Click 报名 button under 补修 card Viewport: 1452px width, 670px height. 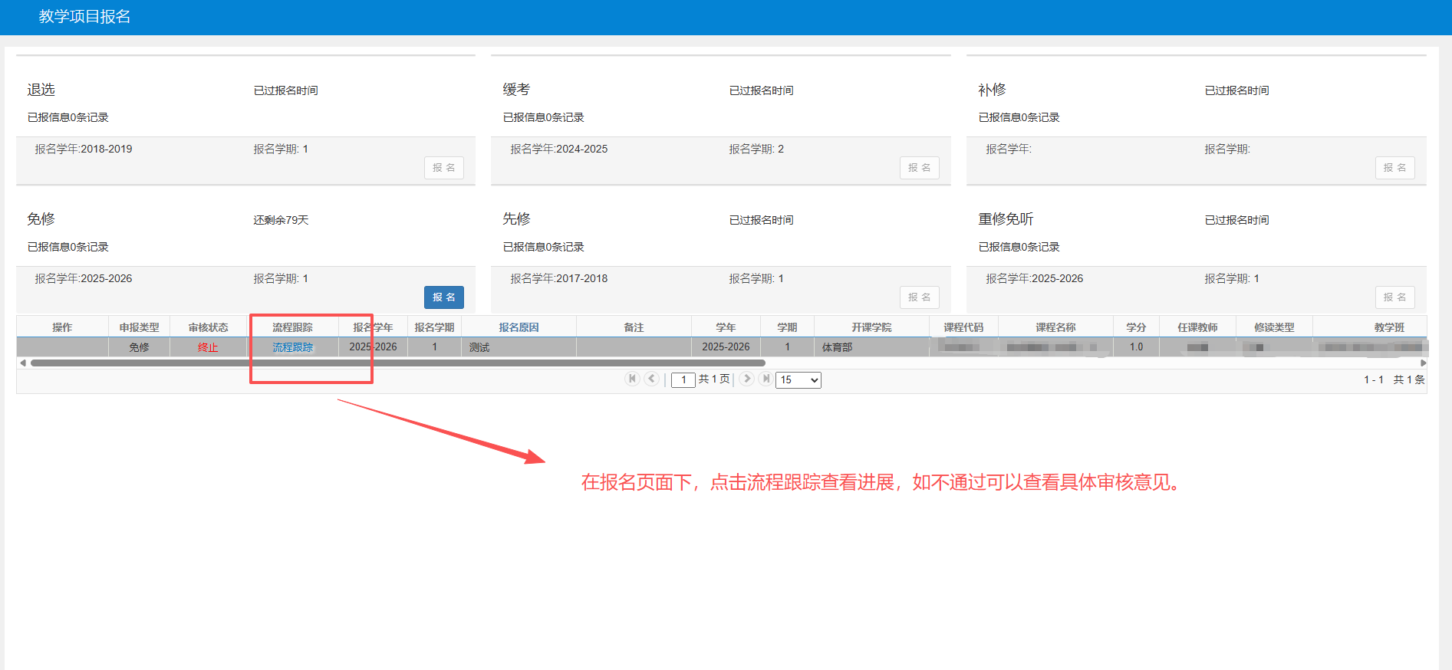[x=1394, y=168]
